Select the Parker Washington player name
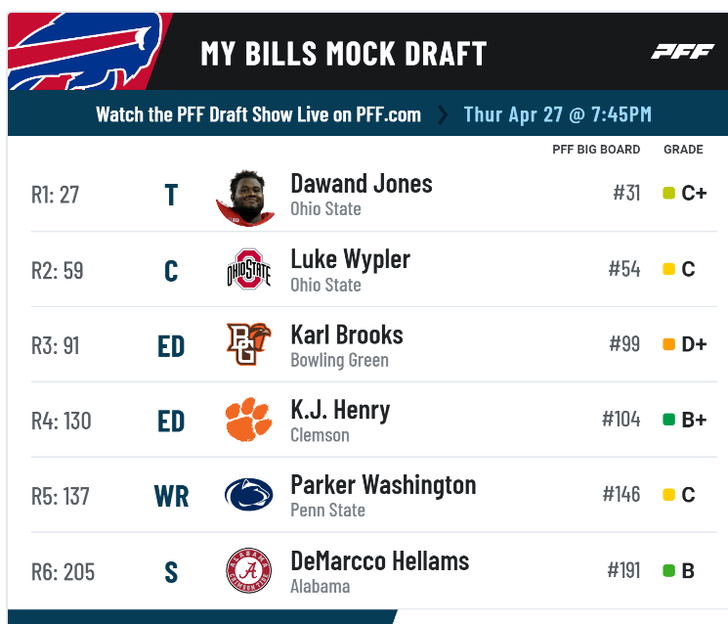 [383, 485]
